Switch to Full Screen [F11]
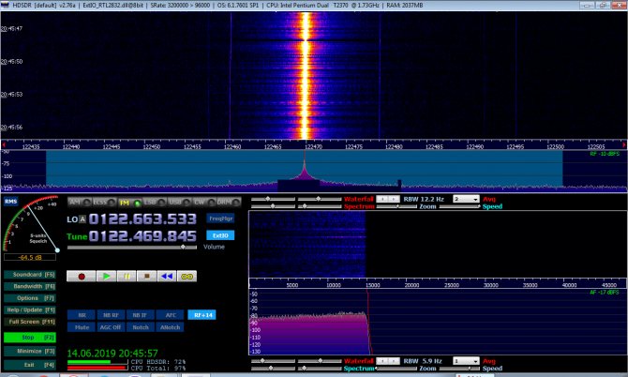This screenshot has width=628, height=377. tap(30, 322)
